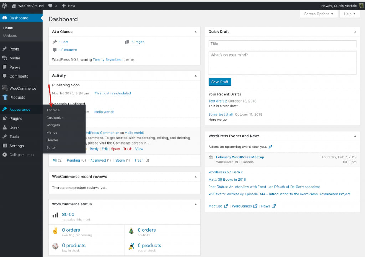Collapse the WordPress Events and News panel
This screenshot has height=257, width=365.
coord(355,136)
